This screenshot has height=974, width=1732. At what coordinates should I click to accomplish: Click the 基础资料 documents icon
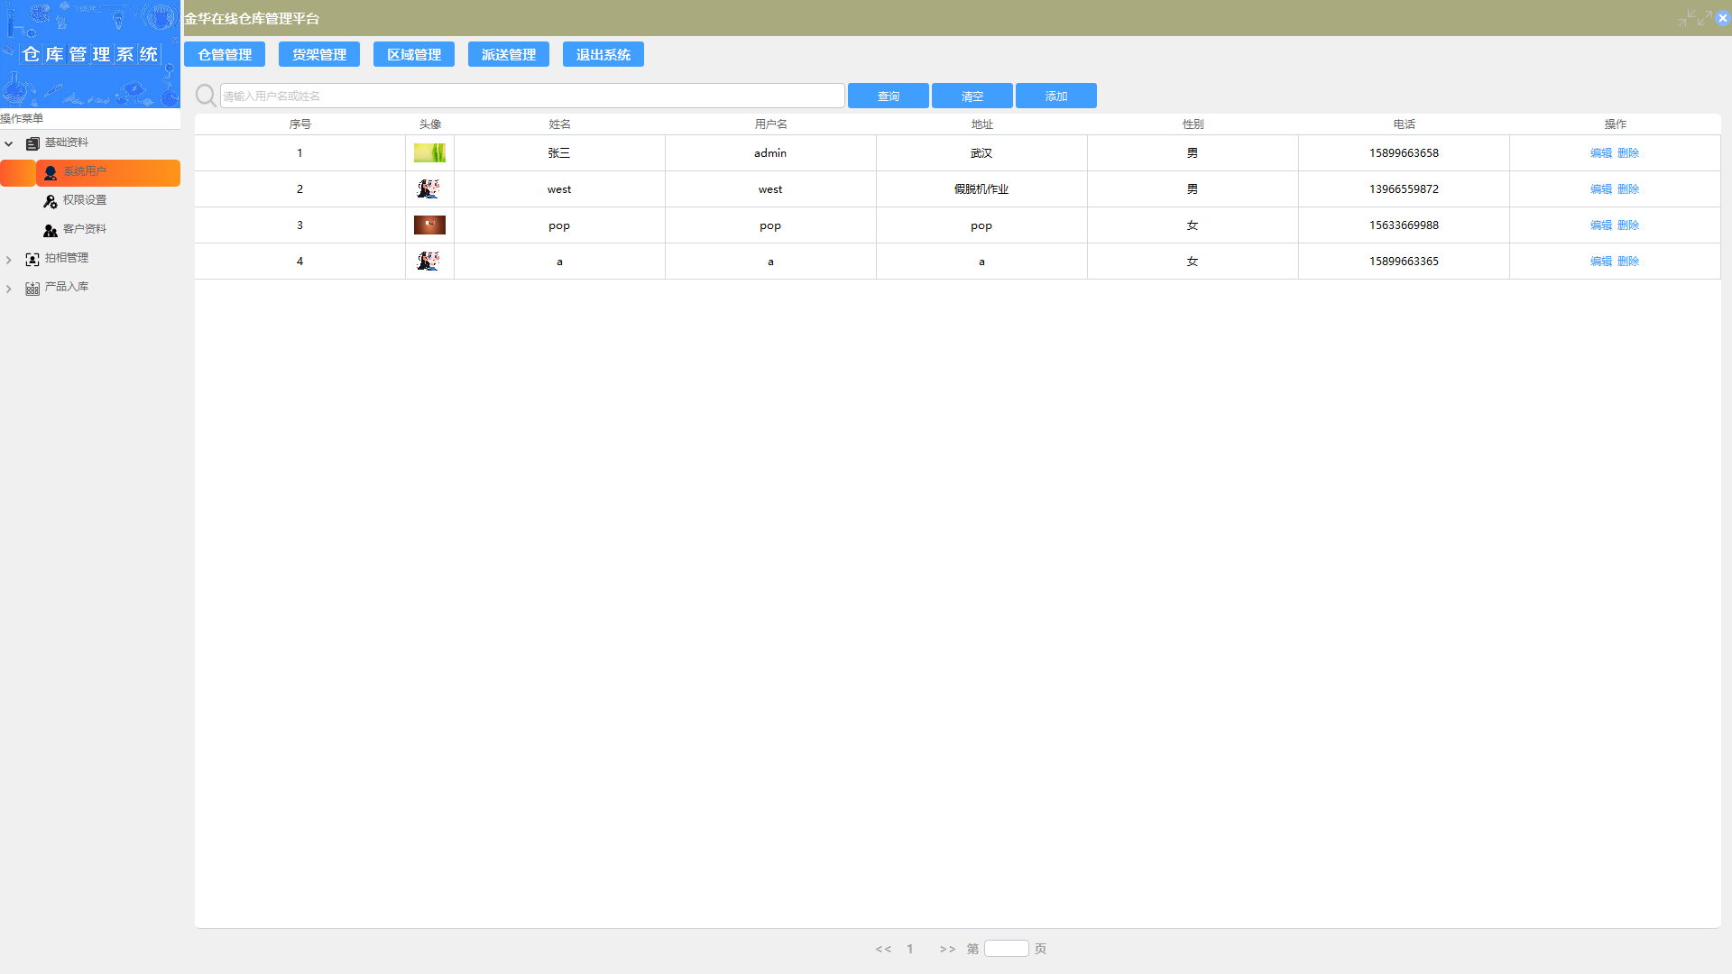[32, 144]
